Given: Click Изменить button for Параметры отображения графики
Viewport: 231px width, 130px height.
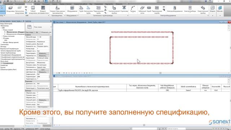Looking at the screenshot, I should click(43, 56).
